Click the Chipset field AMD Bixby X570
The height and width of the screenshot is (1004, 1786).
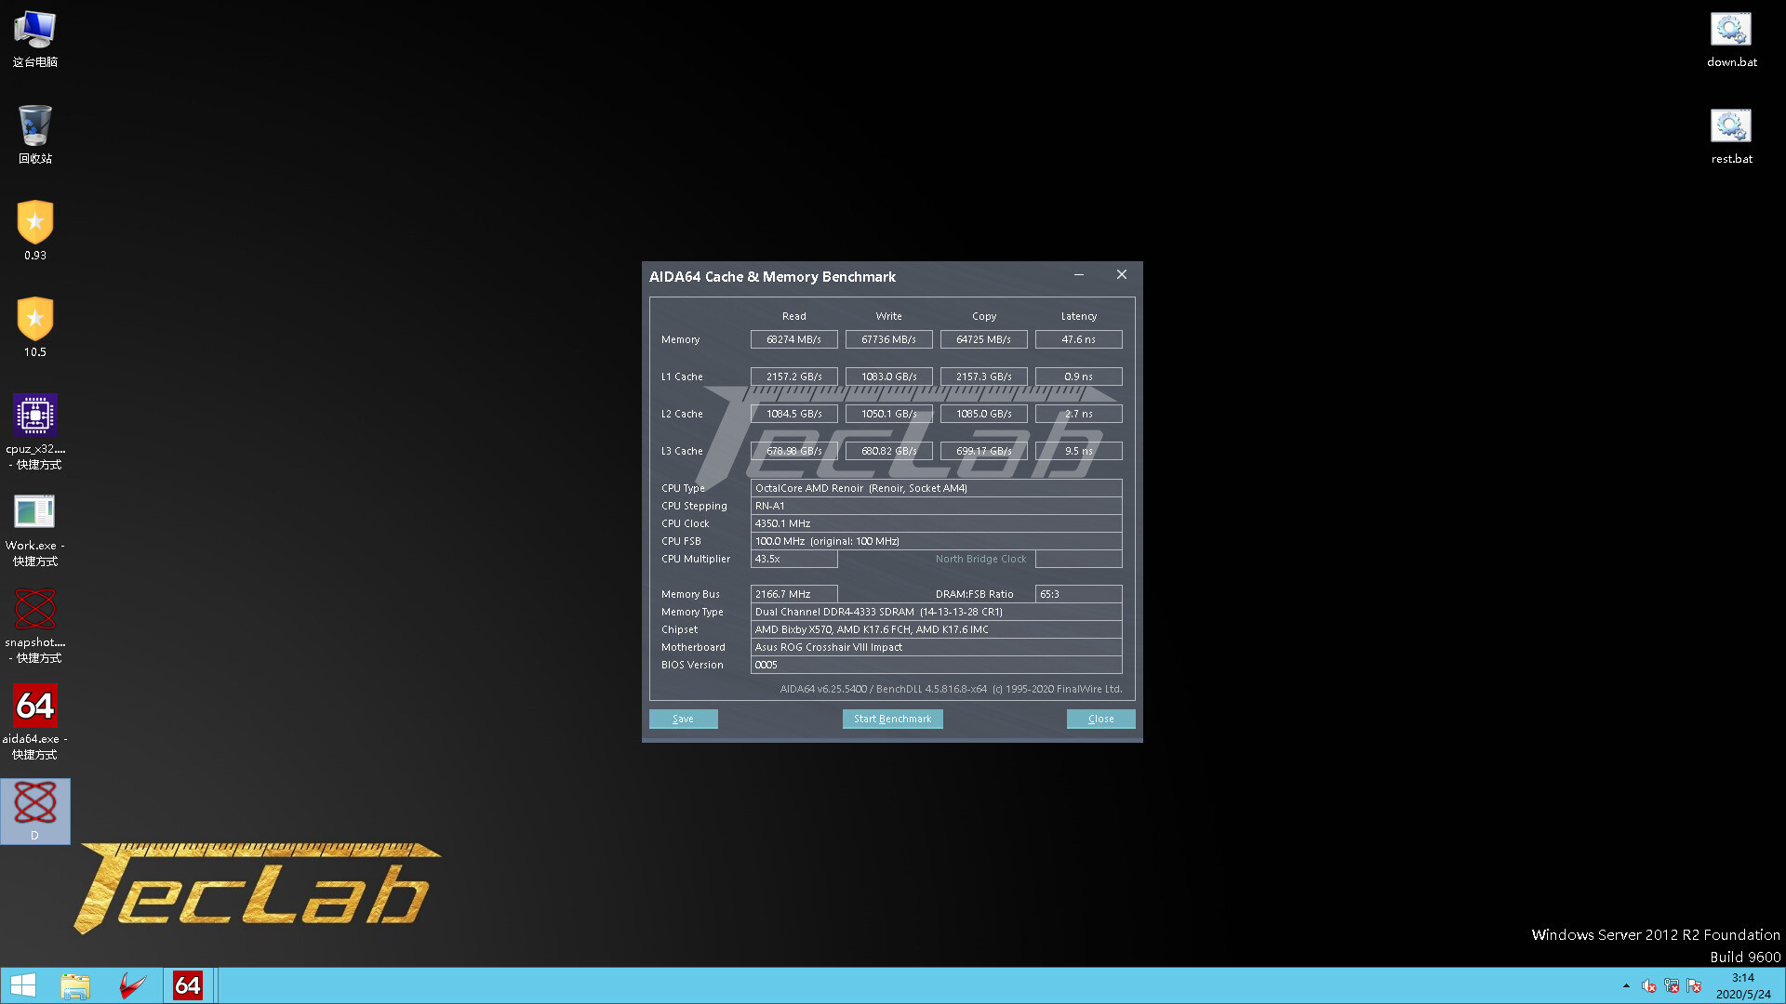point(936,629)
